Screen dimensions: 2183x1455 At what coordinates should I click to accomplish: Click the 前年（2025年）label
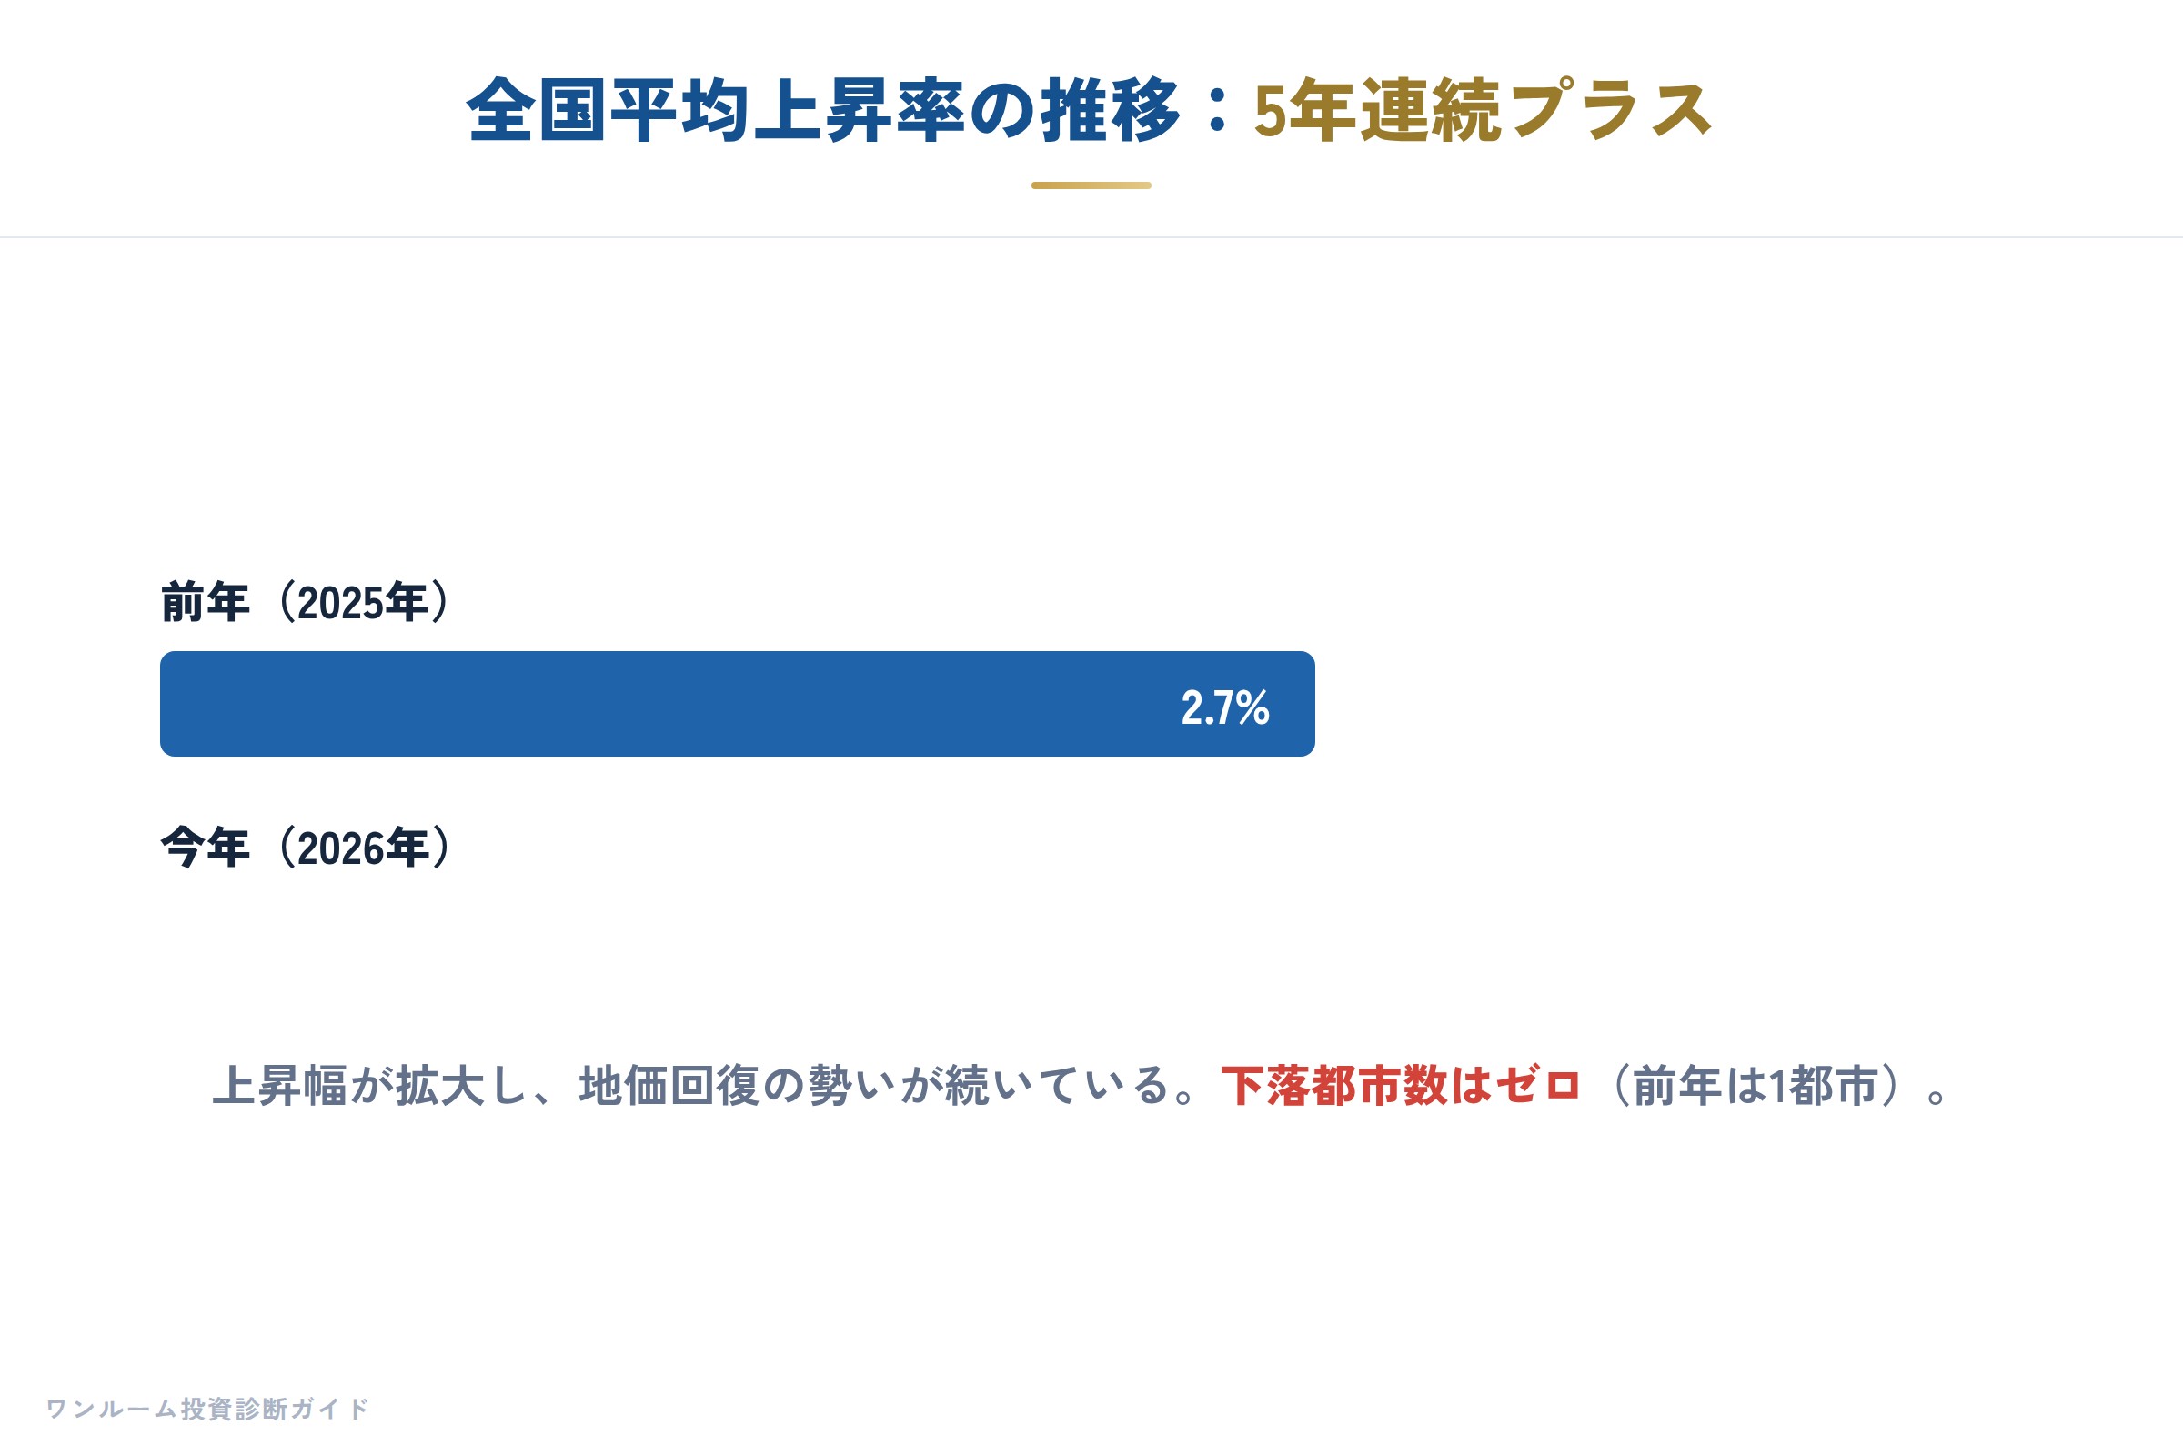click(x=309, y=602)
